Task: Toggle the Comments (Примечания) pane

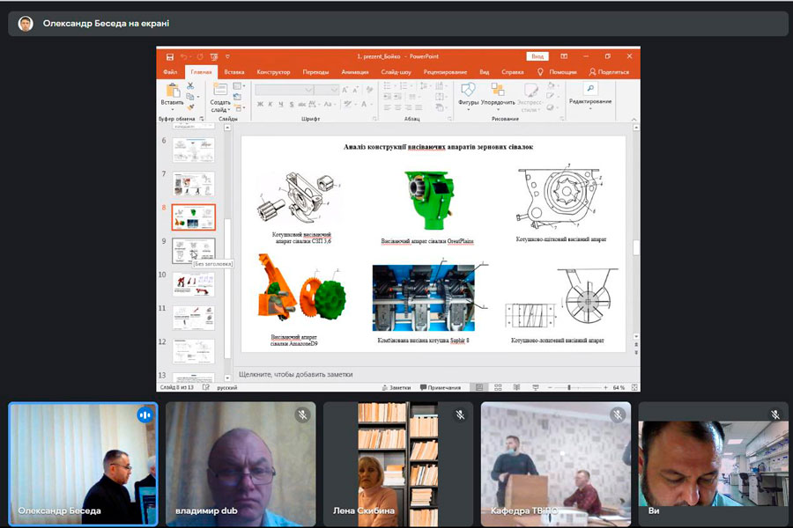Action: (x=441, y=387)
